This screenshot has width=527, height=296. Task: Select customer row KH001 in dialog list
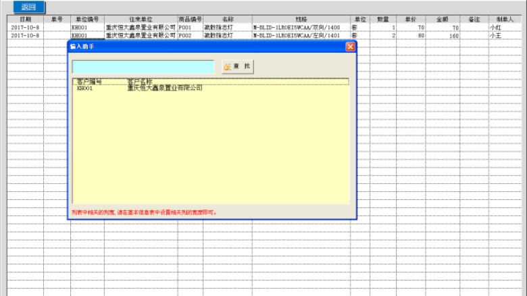coord(211,88)
